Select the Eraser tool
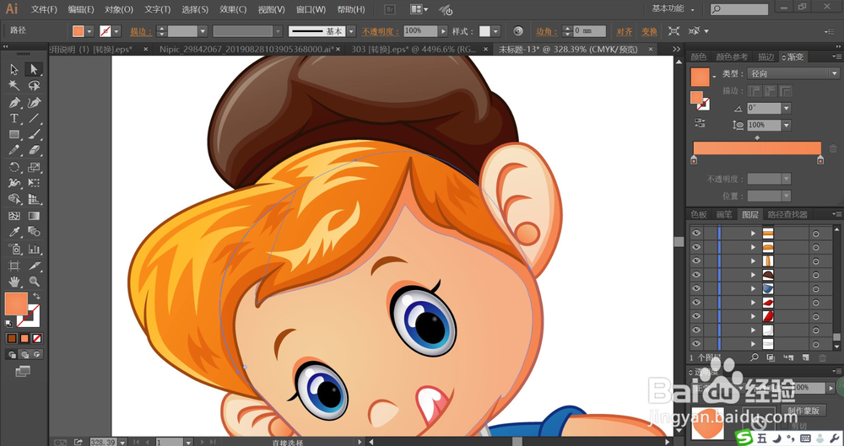The width and height of the screenshot is (844, 446). (x=34, y=150)
